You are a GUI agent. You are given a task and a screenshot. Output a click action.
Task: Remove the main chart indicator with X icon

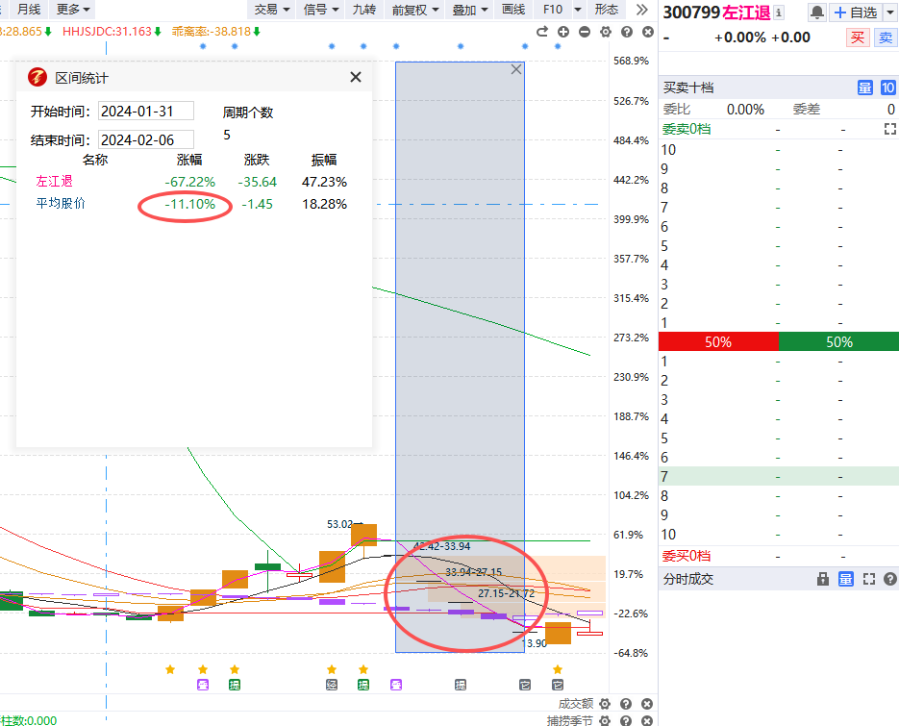[648, 32]
